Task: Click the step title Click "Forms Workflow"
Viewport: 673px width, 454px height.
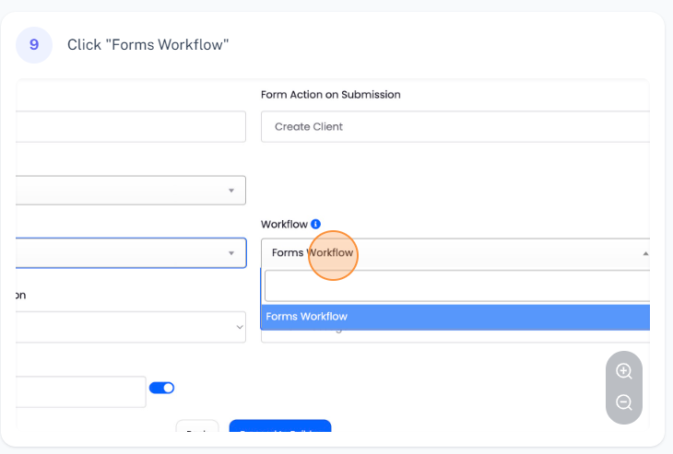Action: point(148,44)
